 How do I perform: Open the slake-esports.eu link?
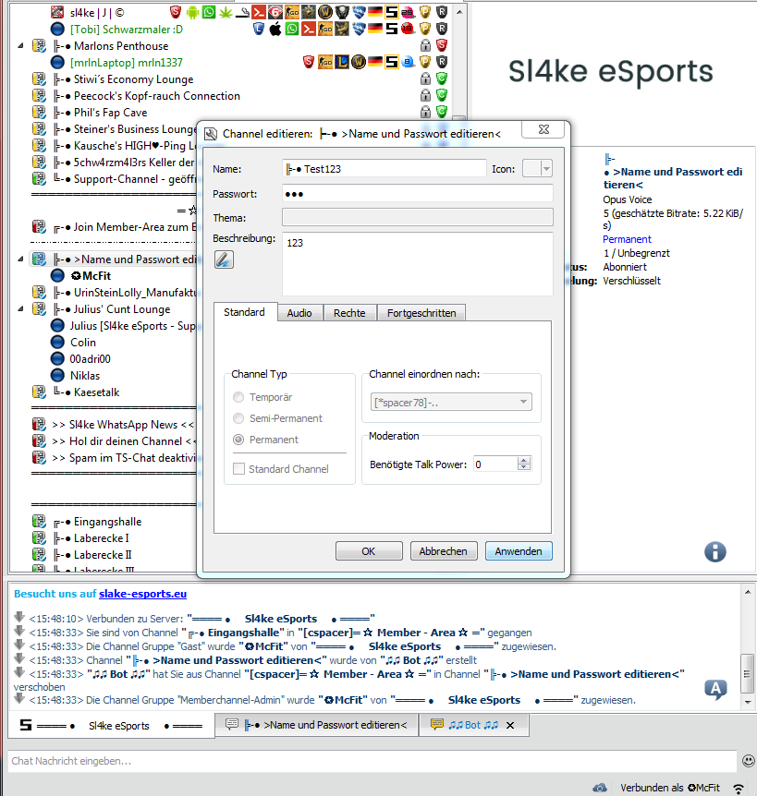pos(142,594)
